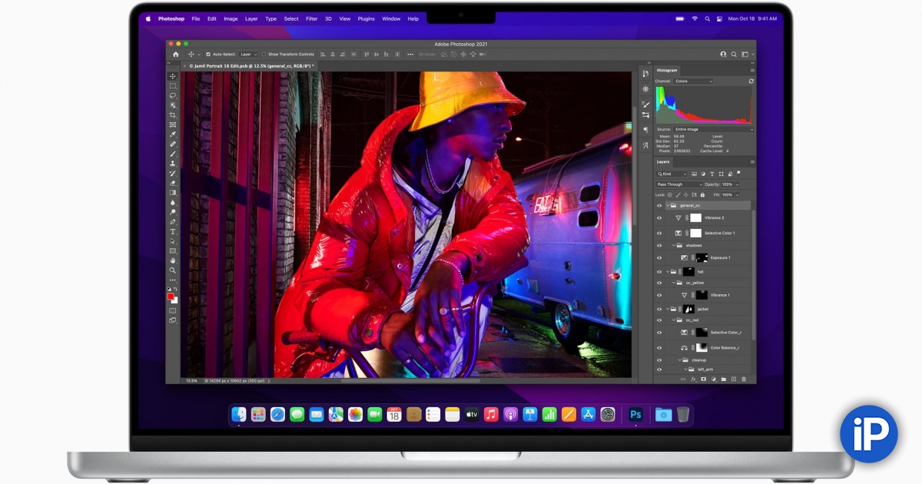
Task: Click the fx layer style button
Action: pos(693,379)
